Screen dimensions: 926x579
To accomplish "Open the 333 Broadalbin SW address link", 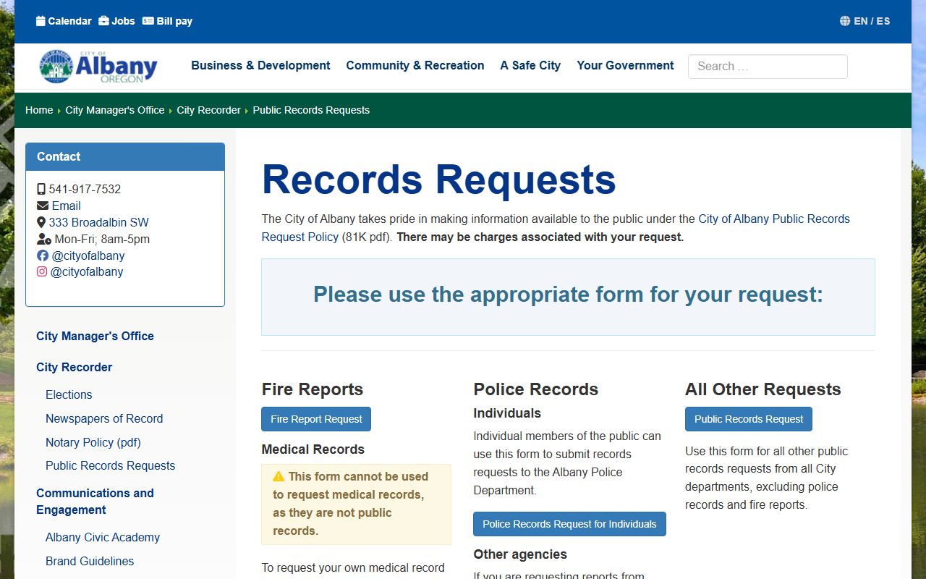I will 98,222.
